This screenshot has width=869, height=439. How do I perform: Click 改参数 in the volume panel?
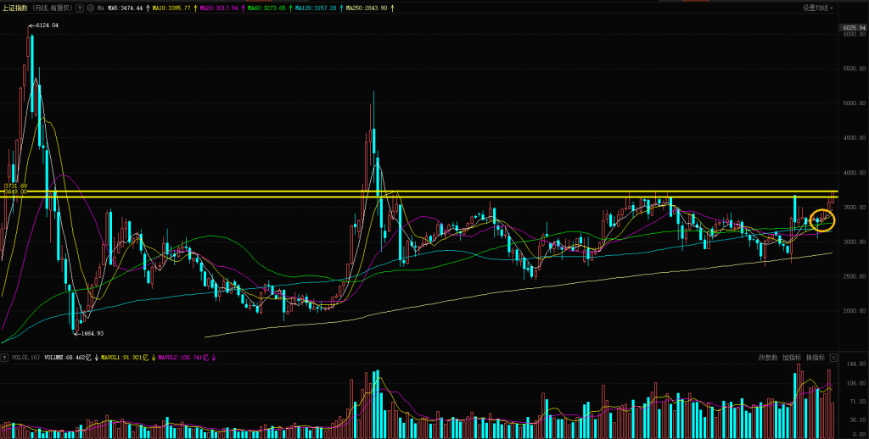[x=768, y=358]
